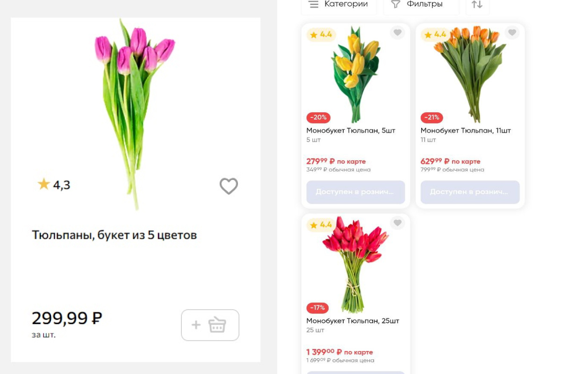Click the -17% discount badge

317,308
